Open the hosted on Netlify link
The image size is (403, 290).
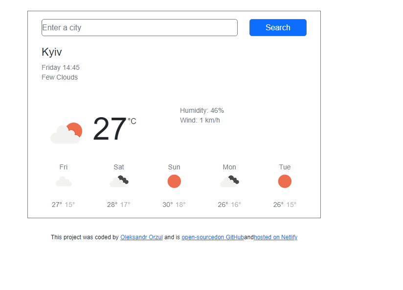(x=275, y=237)
